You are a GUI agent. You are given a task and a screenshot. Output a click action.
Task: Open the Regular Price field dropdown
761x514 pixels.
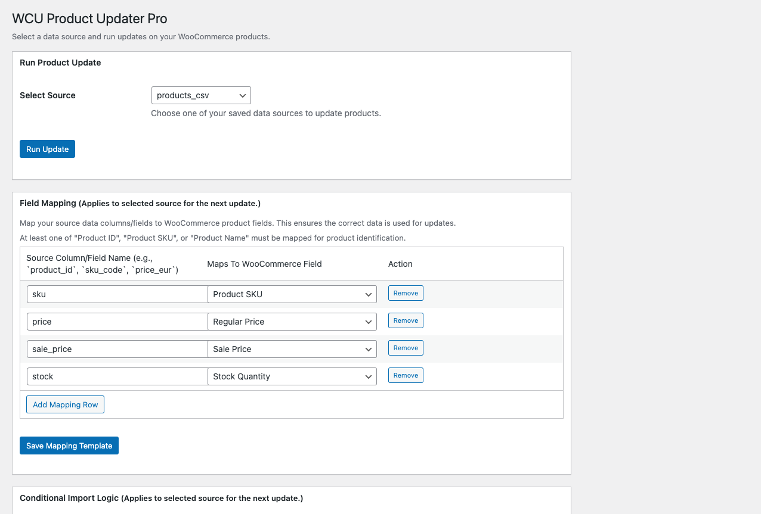[292, 322]
